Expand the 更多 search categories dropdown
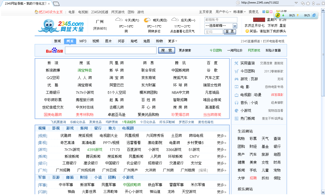Viewport: 325px width, 195px height. coord(173,41)
